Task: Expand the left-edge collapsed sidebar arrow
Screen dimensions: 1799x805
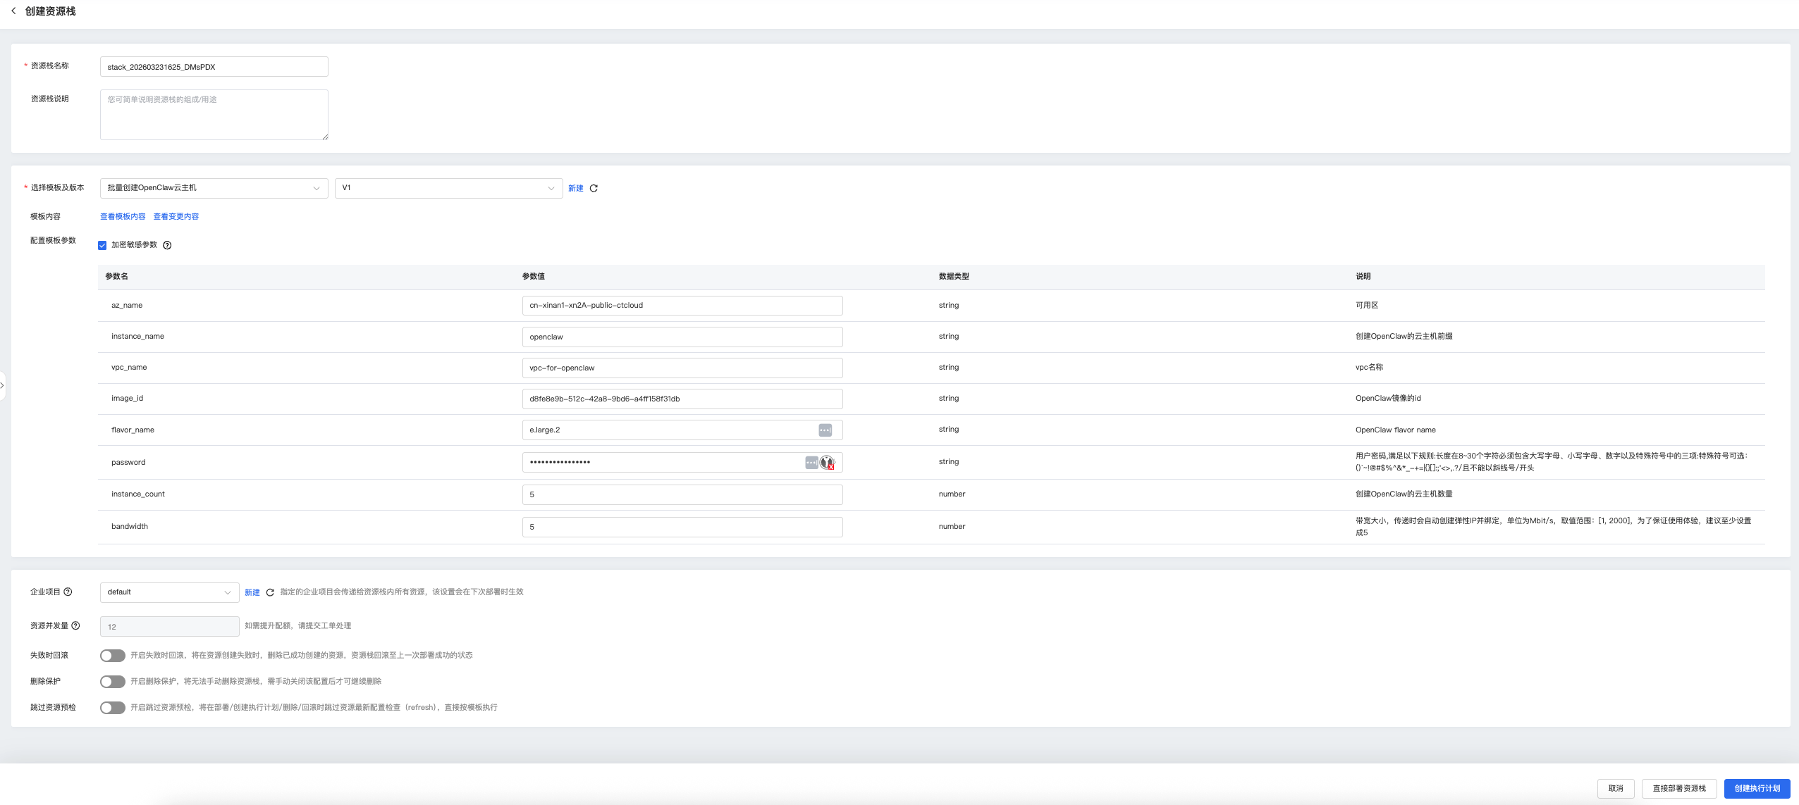Action: (2, 385)
